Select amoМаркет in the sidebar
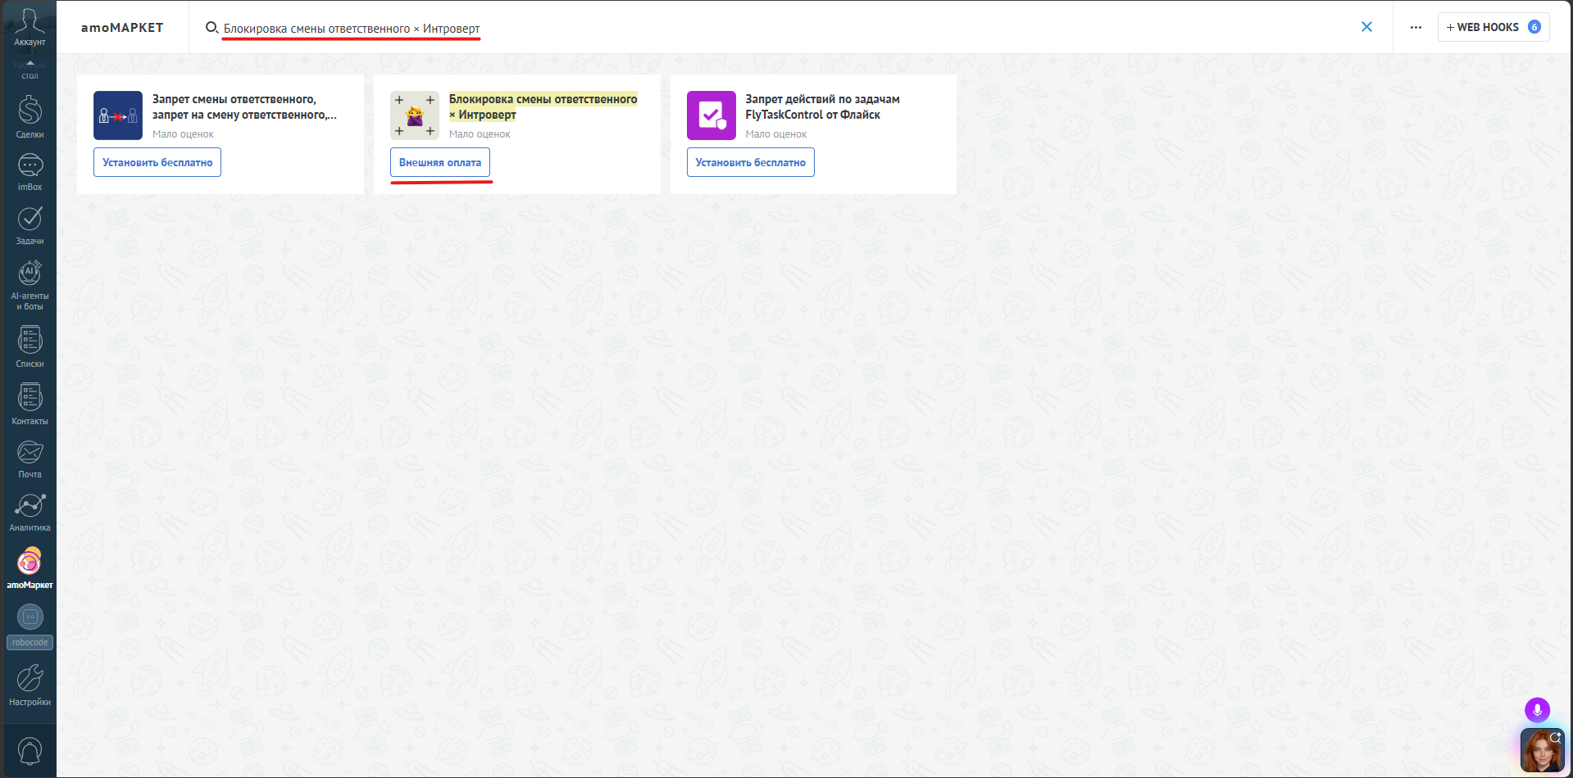Viewport: 1573px width, 778px height. (x=30, y=568)
